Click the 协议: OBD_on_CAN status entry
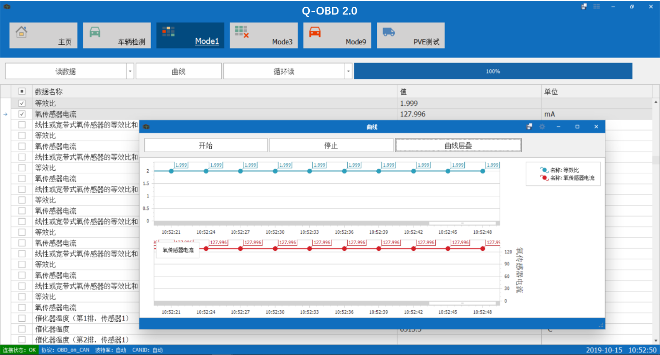The width and height of the screenshot is (660, 355). pos(65,350)
